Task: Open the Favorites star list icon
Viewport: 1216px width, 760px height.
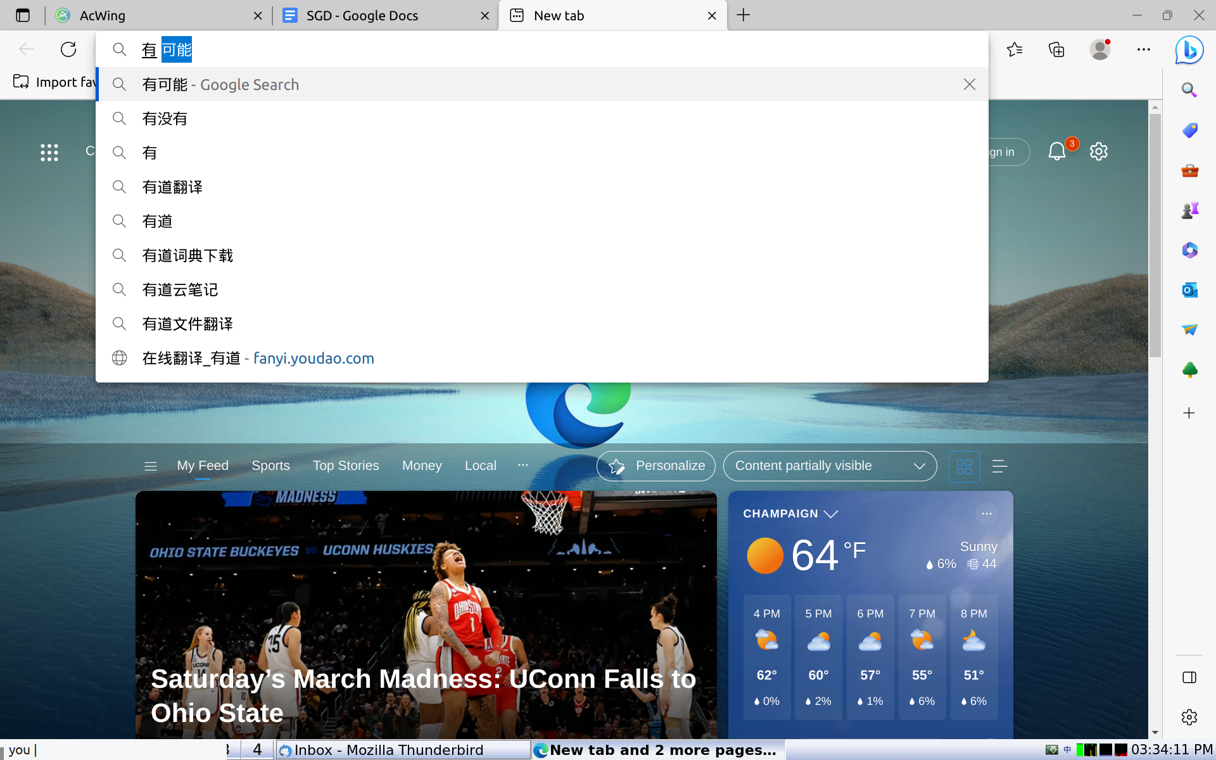Action: coord(1015,49)
